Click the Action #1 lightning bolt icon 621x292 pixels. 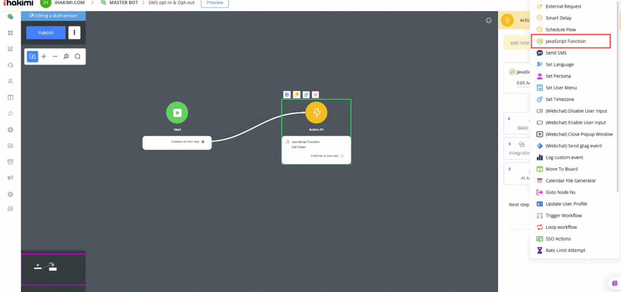[x=316, y=112]
